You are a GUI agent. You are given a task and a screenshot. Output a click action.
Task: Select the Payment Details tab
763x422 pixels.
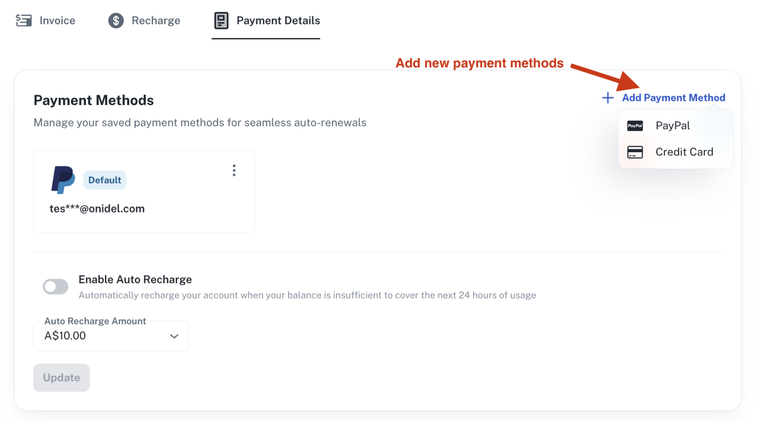coord(266,21)
